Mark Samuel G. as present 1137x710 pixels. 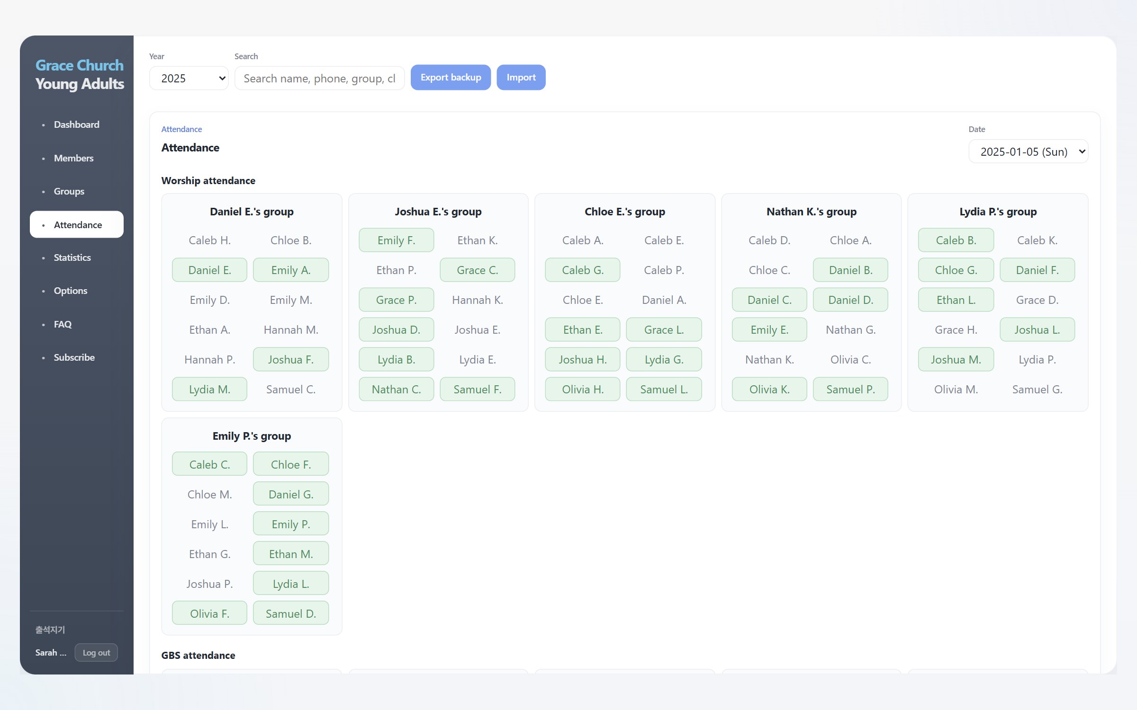pos(1038,390)
